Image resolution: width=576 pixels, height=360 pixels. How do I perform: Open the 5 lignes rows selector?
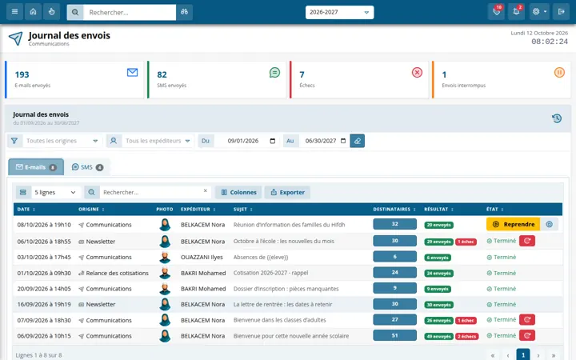(x=55, y=192)
